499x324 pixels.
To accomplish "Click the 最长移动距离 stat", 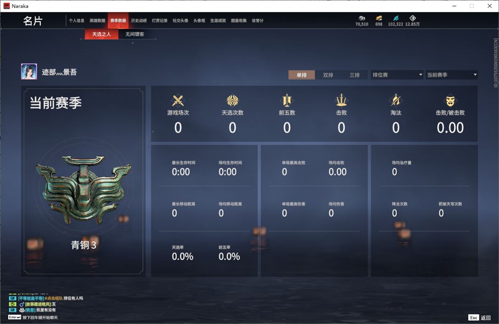I will [x=183, y=209].
